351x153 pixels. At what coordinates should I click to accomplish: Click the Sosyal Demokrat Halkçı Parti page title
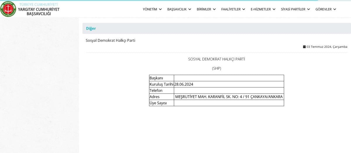pos(110,41)
